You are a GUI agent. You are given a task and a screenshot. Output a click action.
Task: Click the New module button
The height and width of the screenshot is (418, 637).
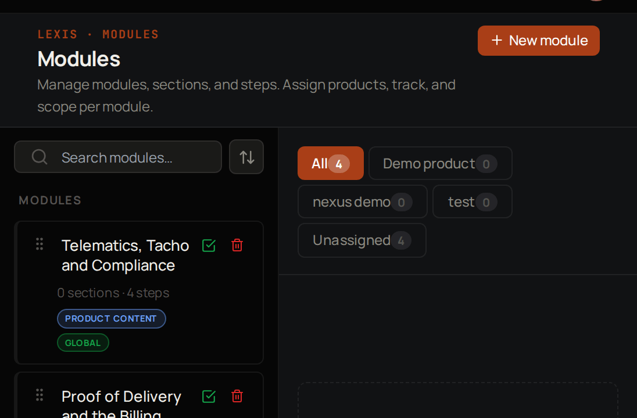538,41
